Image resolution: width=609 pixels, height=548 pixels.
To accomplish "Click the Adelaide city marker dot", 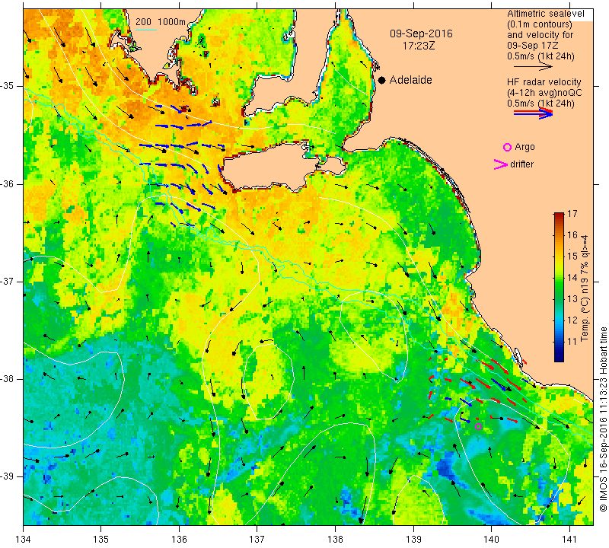I will point(382,80).
